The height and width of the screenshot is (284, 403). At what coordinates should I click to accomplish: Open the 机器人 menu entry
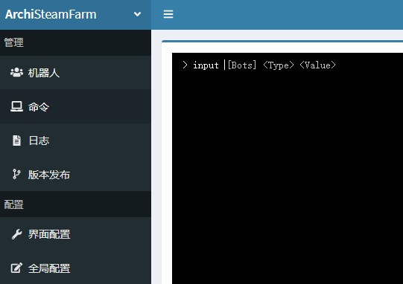(75, 73)
